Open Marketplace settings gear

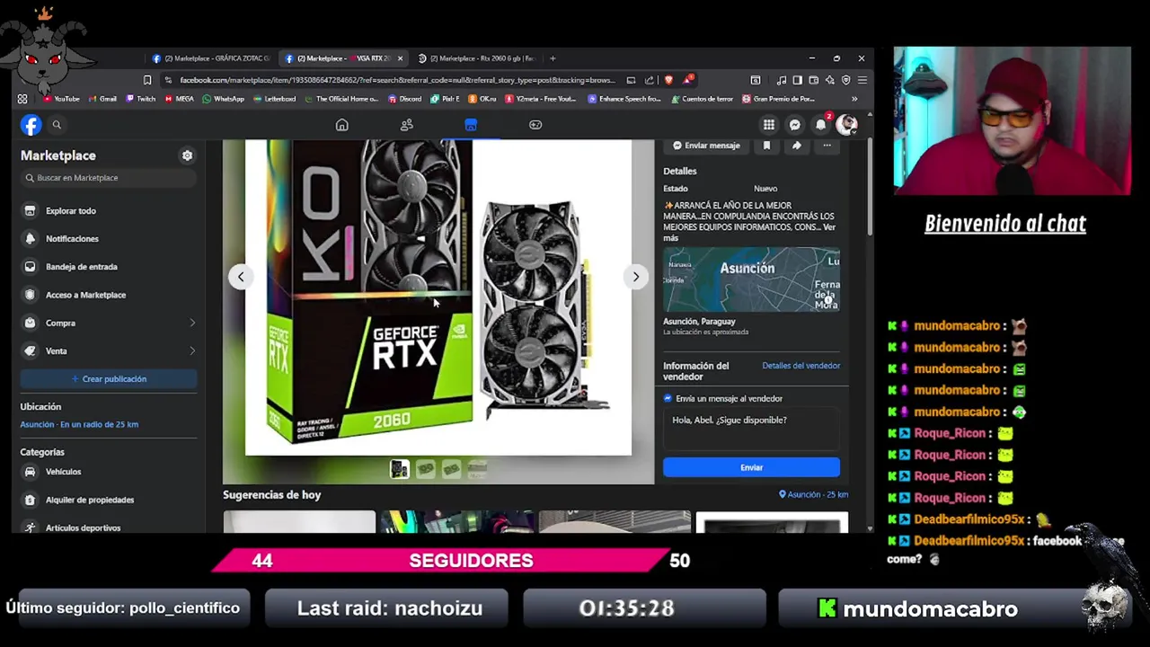click(x=187, y=155)
